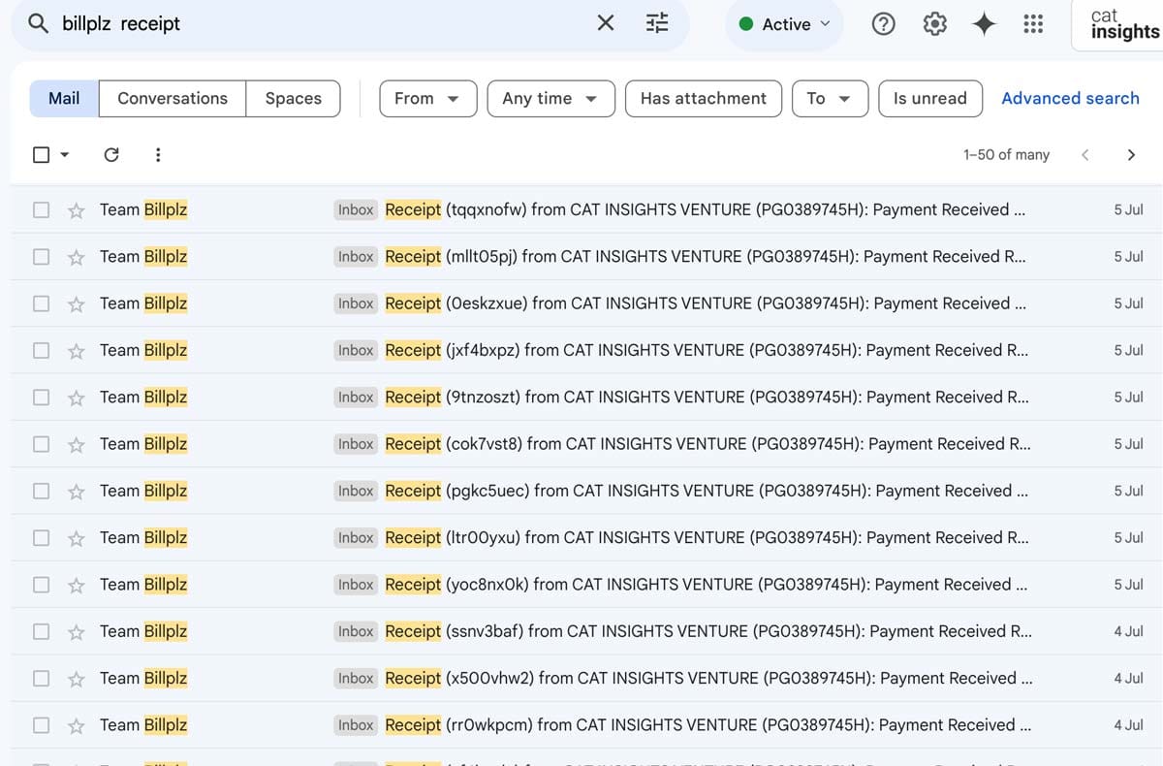
Task: Open the Receipt (cok7vst8) email
Action: [x=586, y=443]
